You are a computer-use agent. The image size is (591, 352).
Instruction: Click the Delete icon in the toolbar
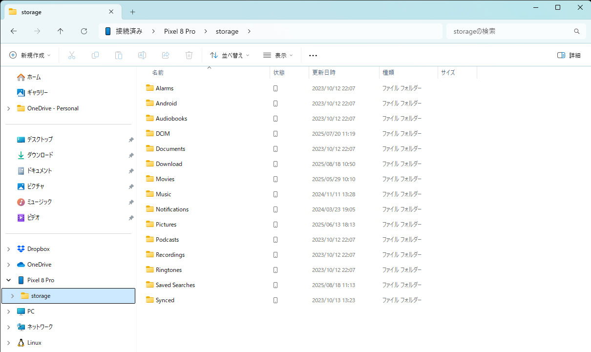pos(189,55)
